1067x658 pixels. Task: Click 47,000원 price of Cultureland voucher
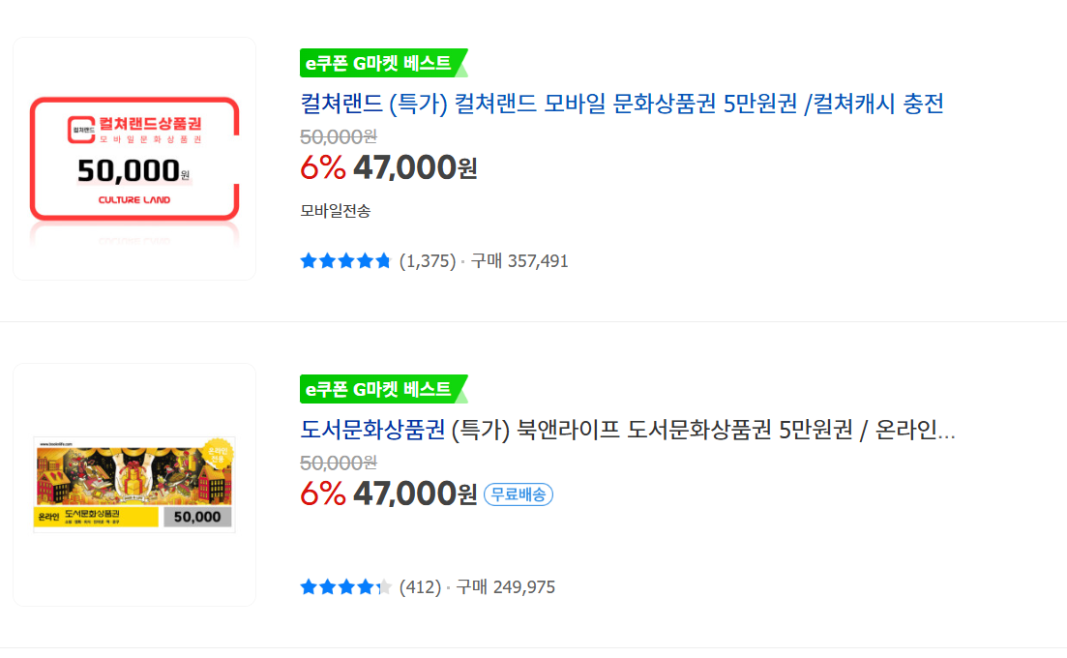coord(415,168)
